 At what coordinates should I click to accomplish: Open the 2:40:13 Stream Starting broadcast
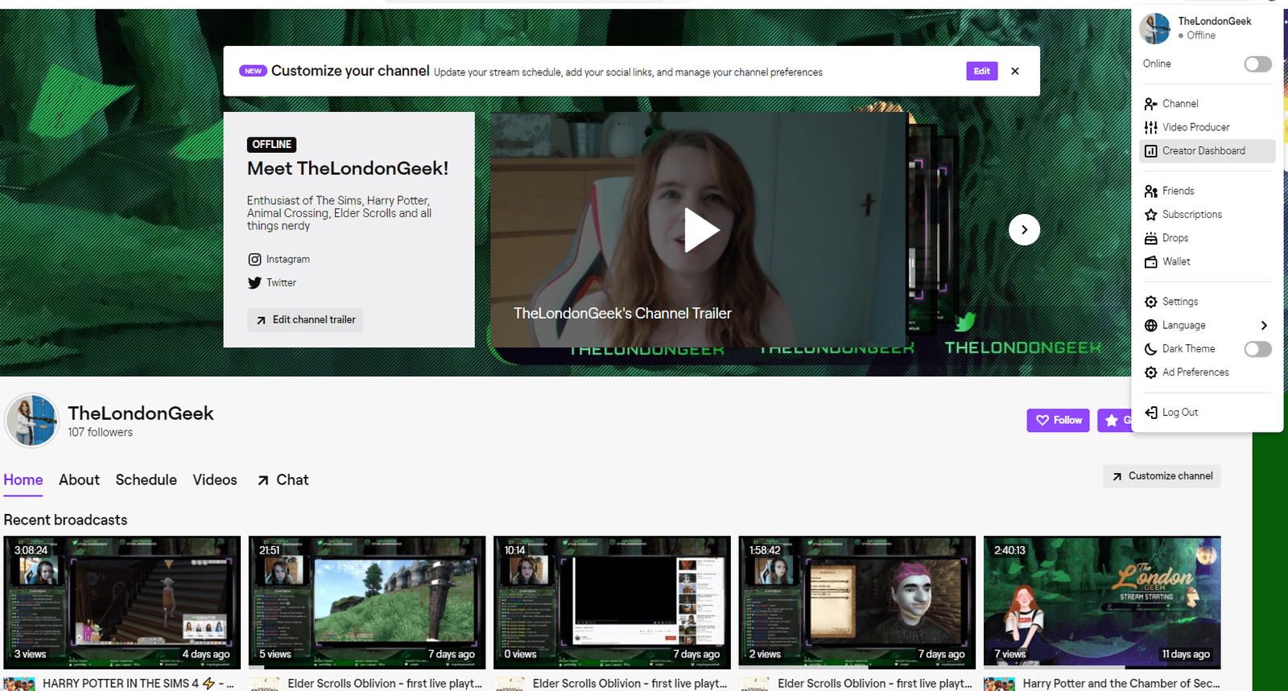click(1102, 603)
